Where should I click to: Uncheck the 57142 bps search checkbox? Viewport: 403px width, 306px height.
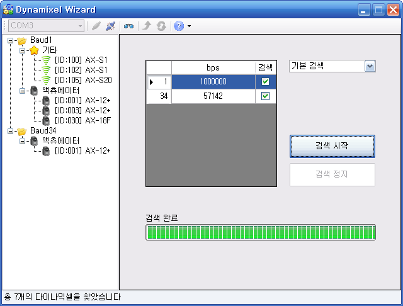point(265,96)
